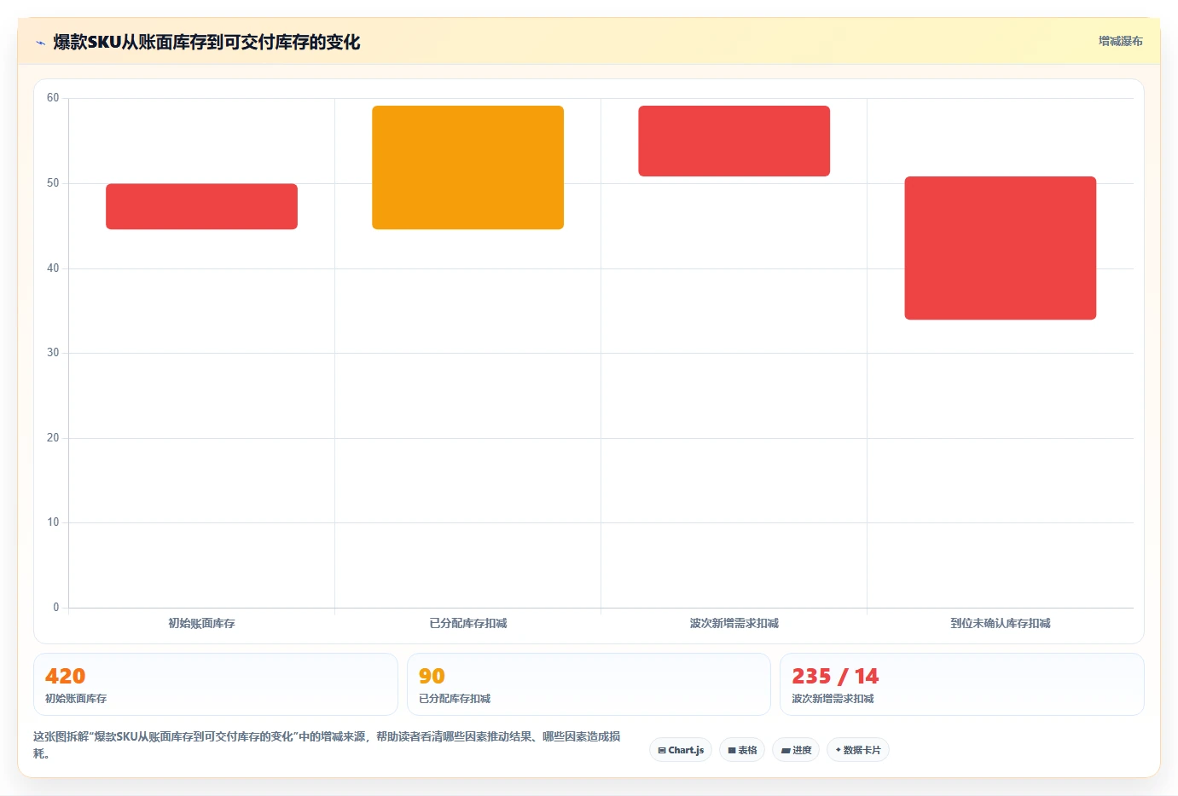Screen dimensions: 1178x796
Task: Click the y-axis value 40
Action: 53,268
